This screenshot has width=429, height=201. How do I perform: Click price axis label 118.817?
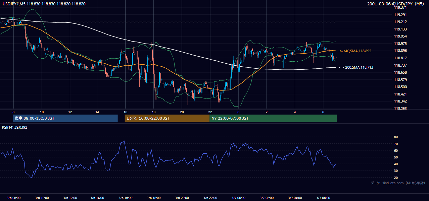[x=400, y=58]
